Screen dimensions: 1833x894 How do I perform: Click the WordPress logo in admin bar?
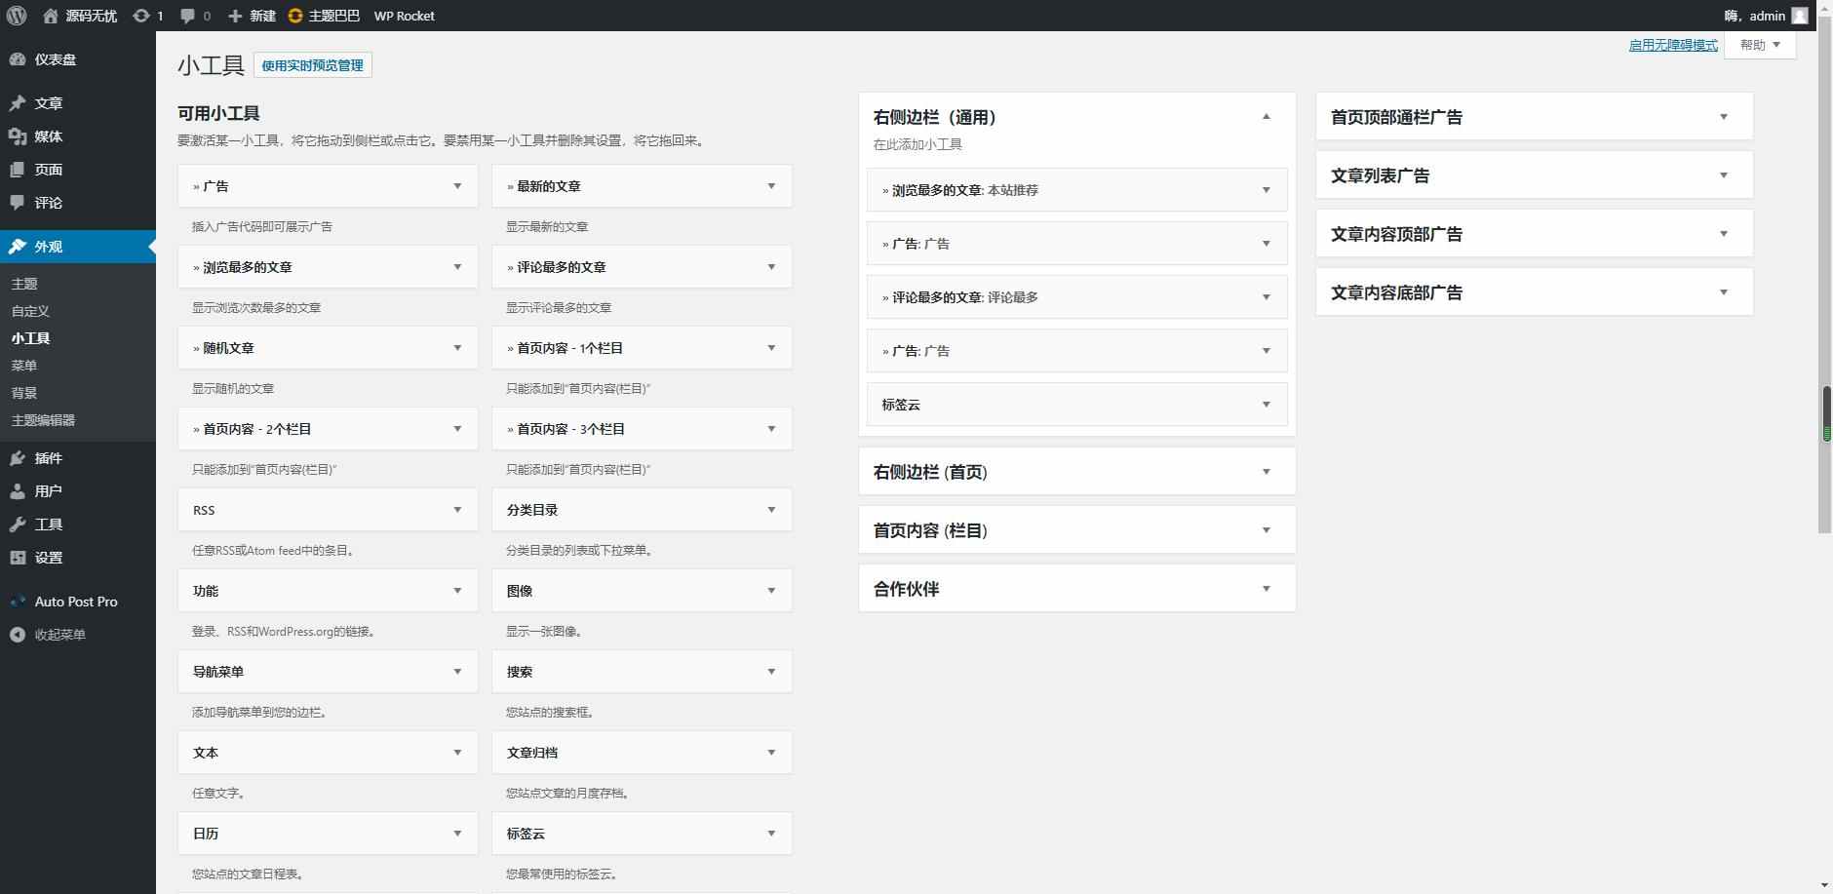[14, 16]
